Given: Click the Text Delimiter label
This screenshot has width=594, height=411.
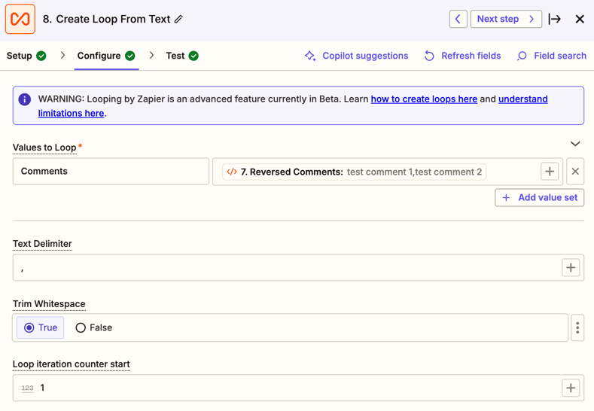Looking at the screenshot, I should 42,244.
